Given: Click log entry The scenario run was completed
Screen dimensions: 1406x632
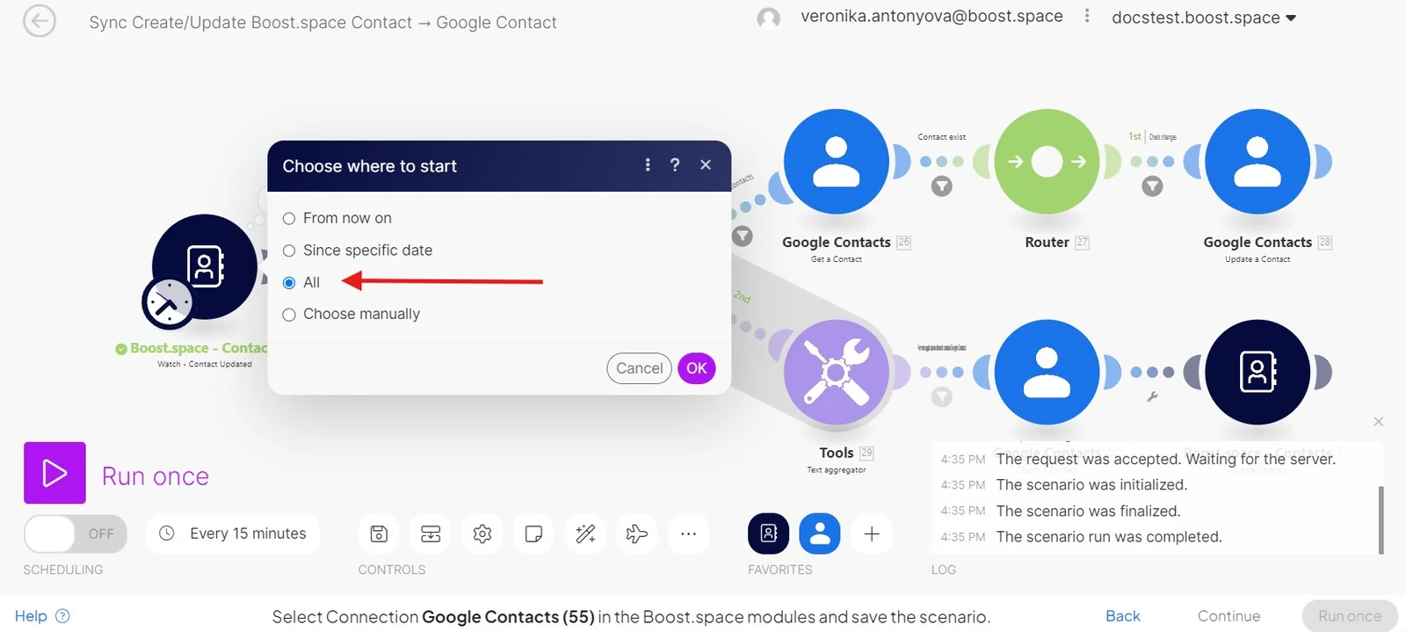Looking at the screenshot, I should [1109, 537].
